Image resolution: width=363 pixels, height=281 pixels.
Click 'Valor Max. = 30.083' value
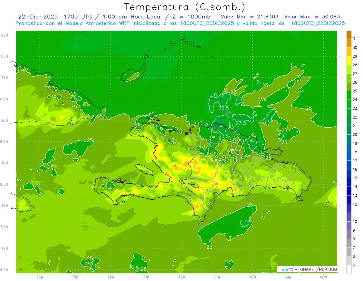[x=312, y=17]
